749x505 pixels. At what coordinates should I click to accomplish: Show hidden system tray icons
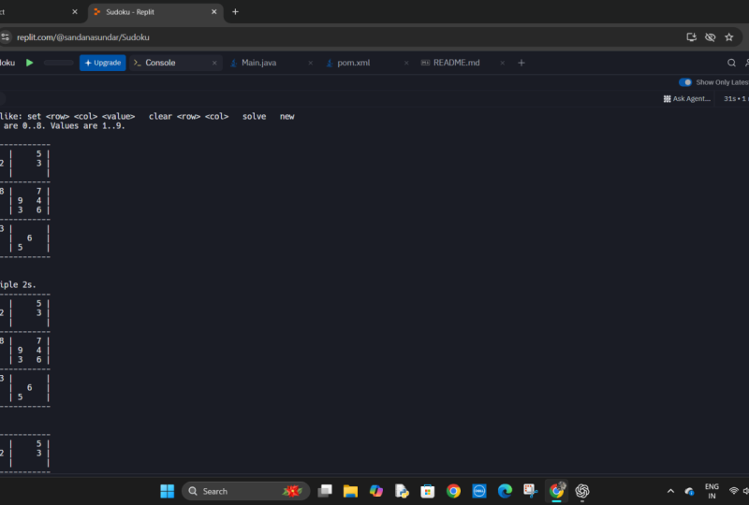click(670, 491)
